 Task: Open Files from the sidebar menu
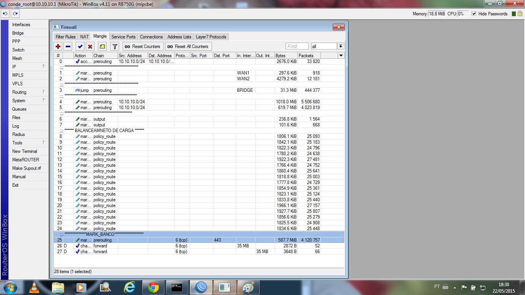29,118
